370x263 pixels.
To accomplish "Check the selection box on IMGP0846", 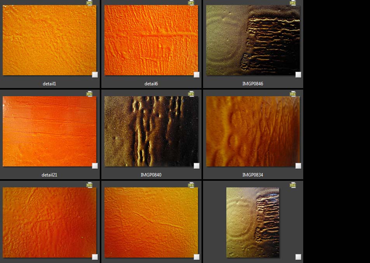I will point(298,75).
